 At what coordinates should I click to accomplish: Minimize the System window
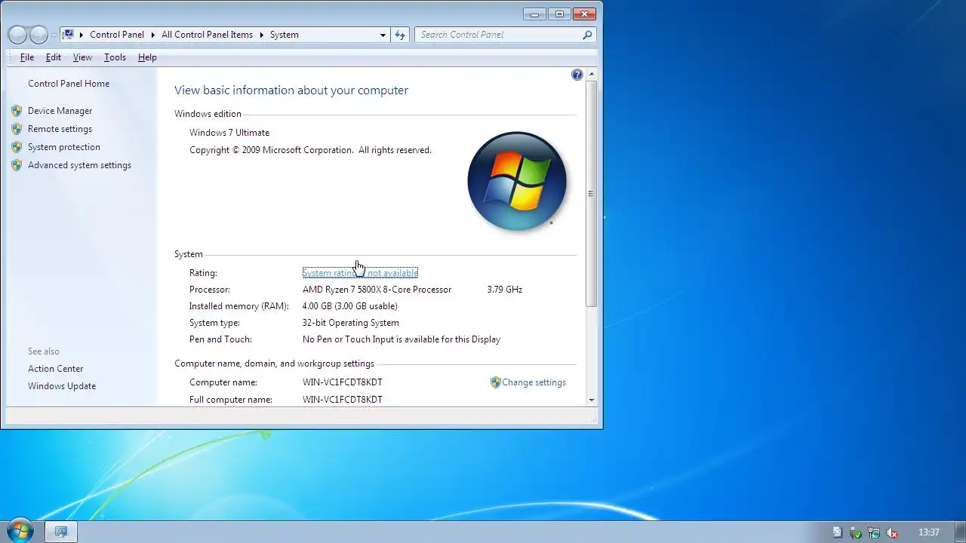[x=534, y=14]
